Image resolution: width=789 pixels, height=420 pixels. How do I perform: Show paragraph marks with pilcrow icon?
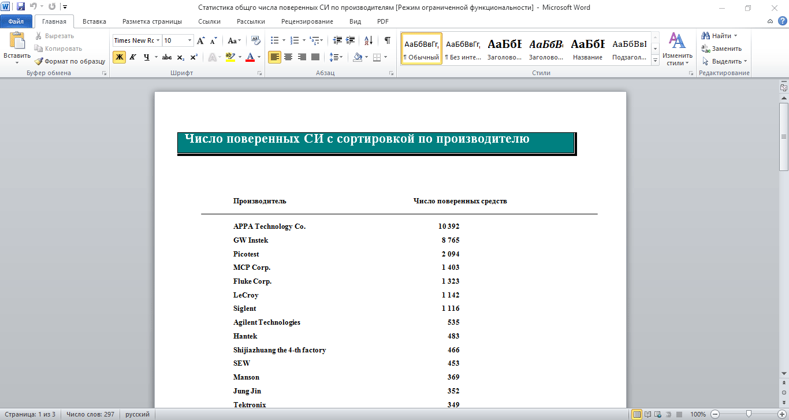coord(388,40)
